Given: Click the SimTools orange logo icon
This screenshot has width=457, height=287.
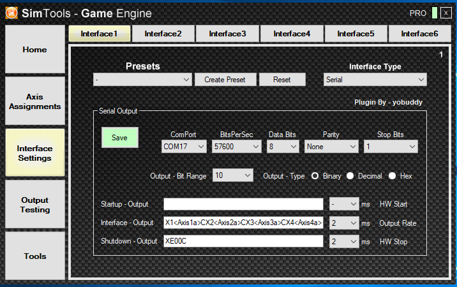Looking at the screenshot, I should tap(11, 13).
